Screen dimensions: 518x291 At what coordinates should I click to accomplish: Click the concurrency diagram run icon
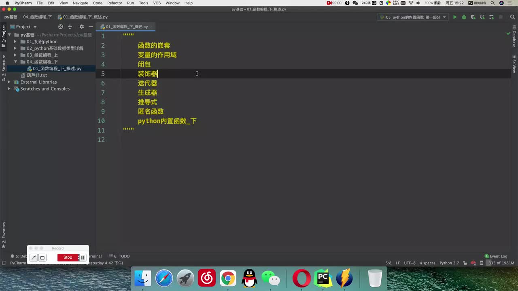click(491, 17)
